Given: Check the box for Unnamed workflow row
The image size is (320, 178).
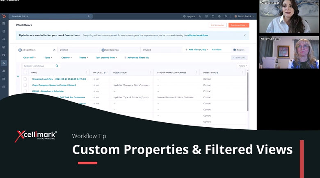Looking at the screenshot, I should coord(25,79).
